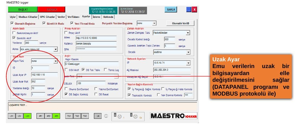Click the red DURDUR button
This screenshot has width=307, height=125.
(x=51, y=9)
